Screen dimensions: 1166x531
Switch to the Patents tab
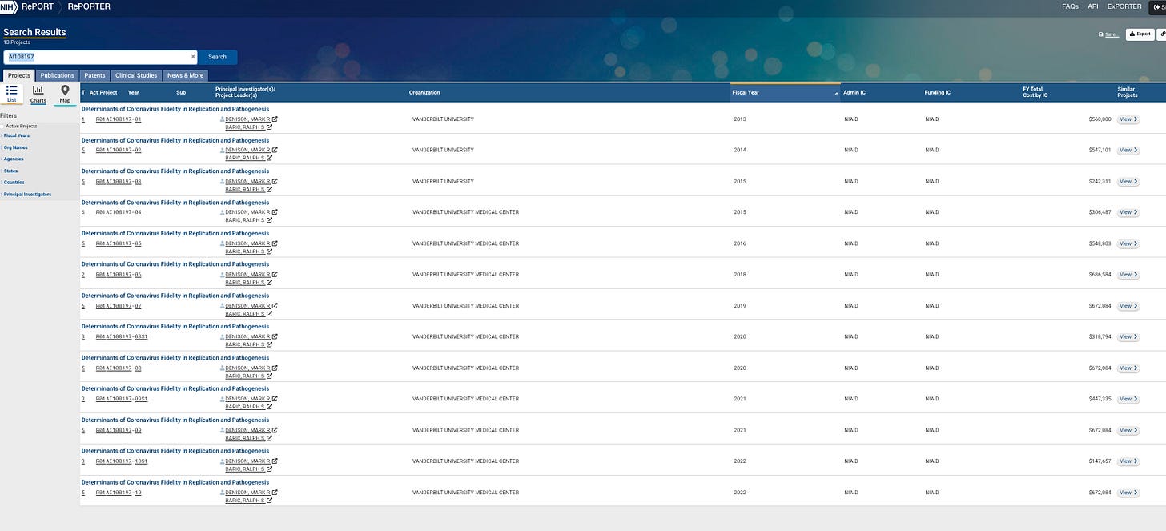click(x=94, y=75)
